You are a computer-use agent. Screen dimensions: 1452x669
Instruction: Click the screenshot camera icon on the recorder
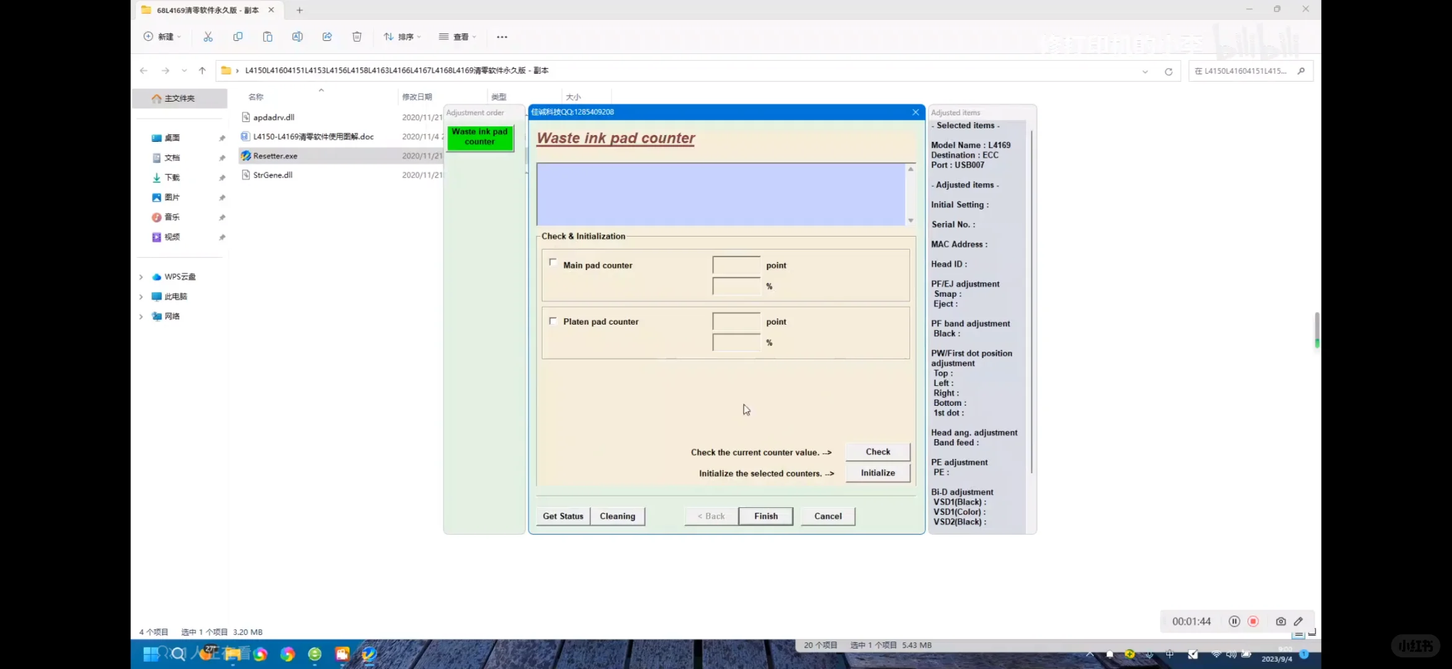[1280, 621]
